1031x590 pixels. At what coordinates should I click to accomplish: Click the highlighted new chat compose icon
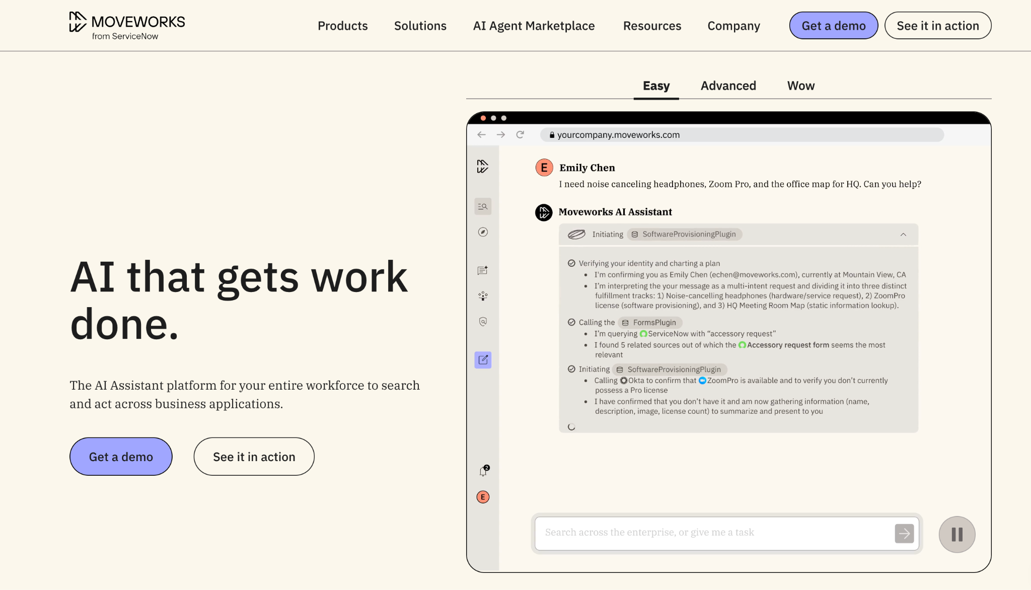coord(483,360)
